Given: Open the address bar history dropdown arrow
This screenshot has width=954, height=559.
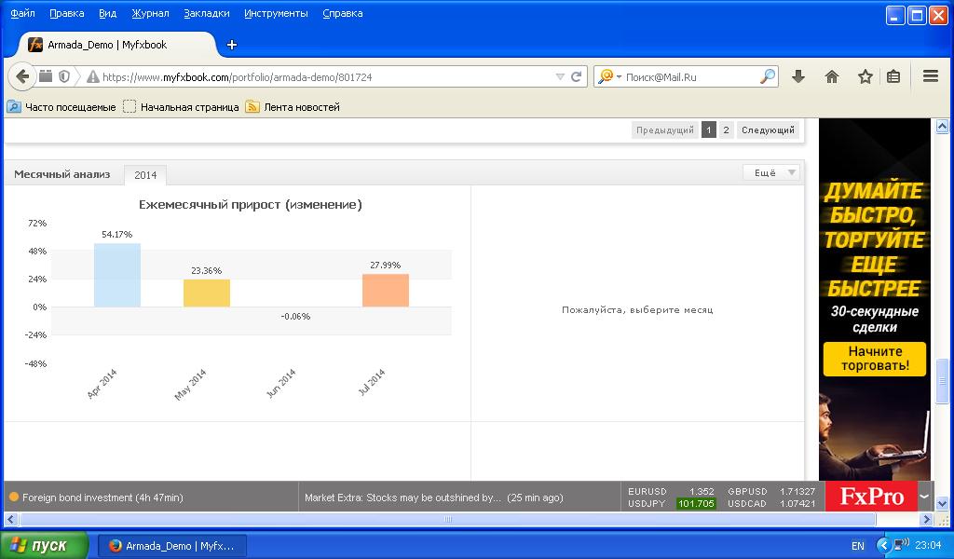Looking at the screenshot, I should coord(560,76).
